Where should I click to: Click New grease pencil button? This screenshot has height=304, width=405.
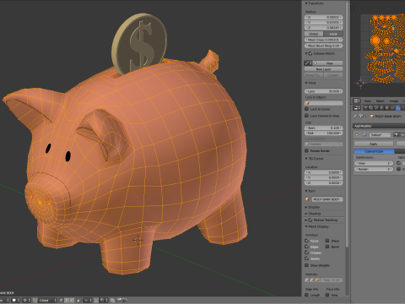click(327, 63)
